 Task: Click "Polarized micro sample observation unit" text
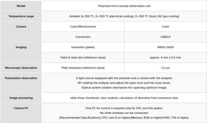(124, 6)
